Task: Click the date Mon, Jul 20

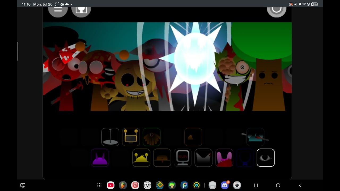Action: click(x=43, y=4)
